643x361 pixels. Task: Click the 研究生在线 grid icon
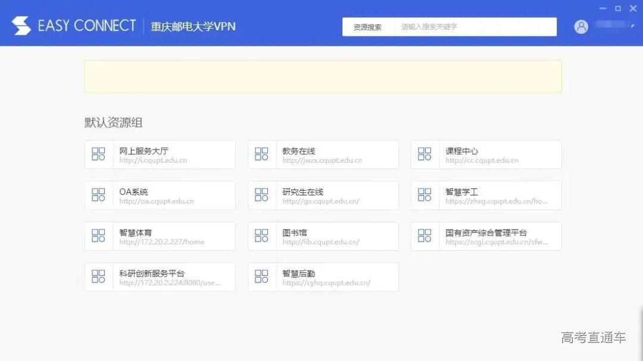(x=261, y=195)
